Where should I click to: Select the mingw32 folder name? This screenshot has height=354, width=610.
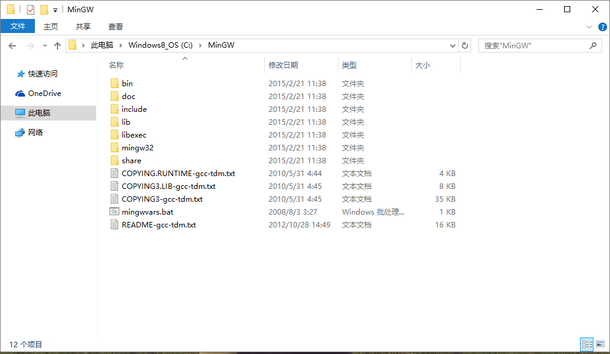click(137, 148)
